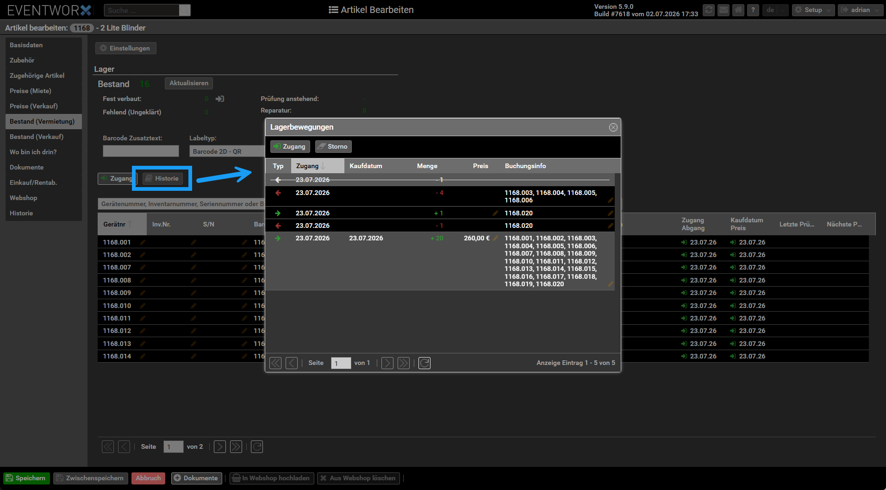Open the Labeltyp Barcode 2D - QR dropdown
This screenshot has width=886, height=490.
227,151
